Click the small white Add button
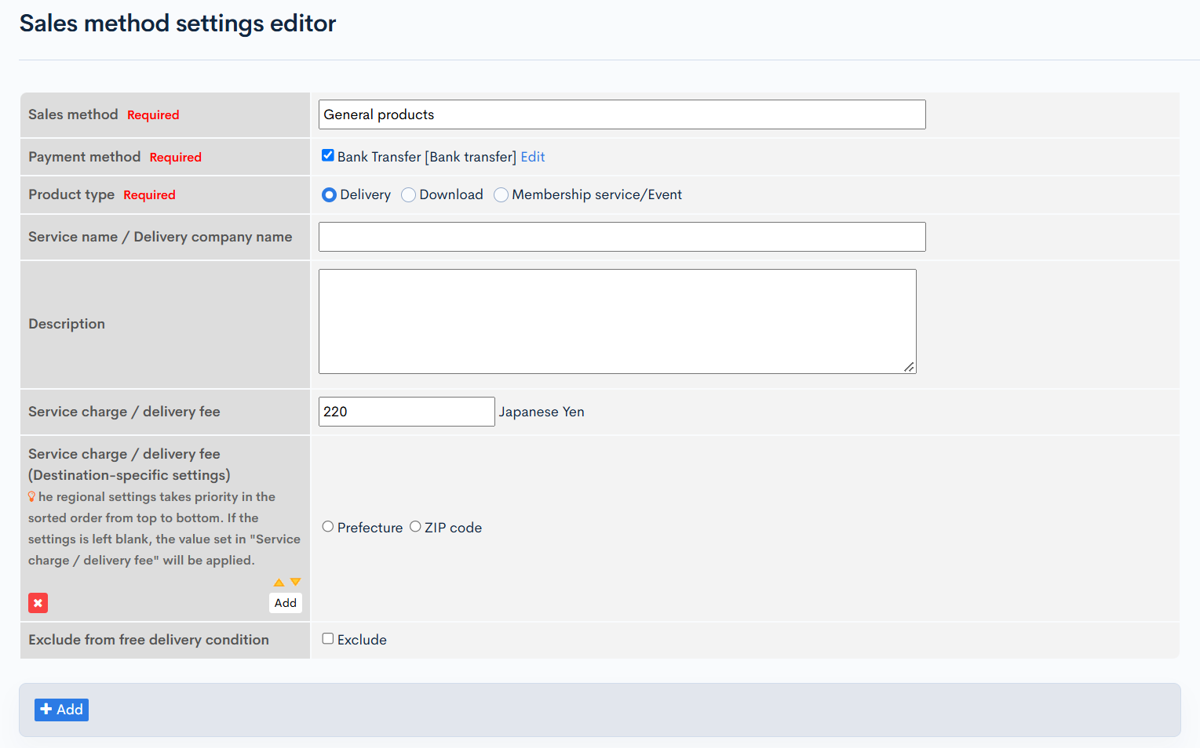1200x748 pixels. click(x=286, y=603)
